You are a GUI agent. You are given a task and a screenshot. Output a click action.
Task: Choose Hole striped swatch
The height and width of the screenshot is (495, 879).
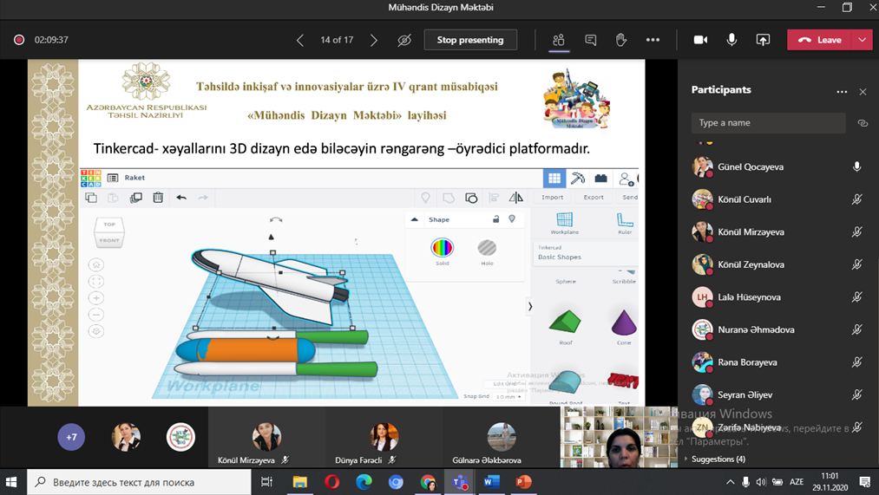pyautogui.click(x=487, y=248)
